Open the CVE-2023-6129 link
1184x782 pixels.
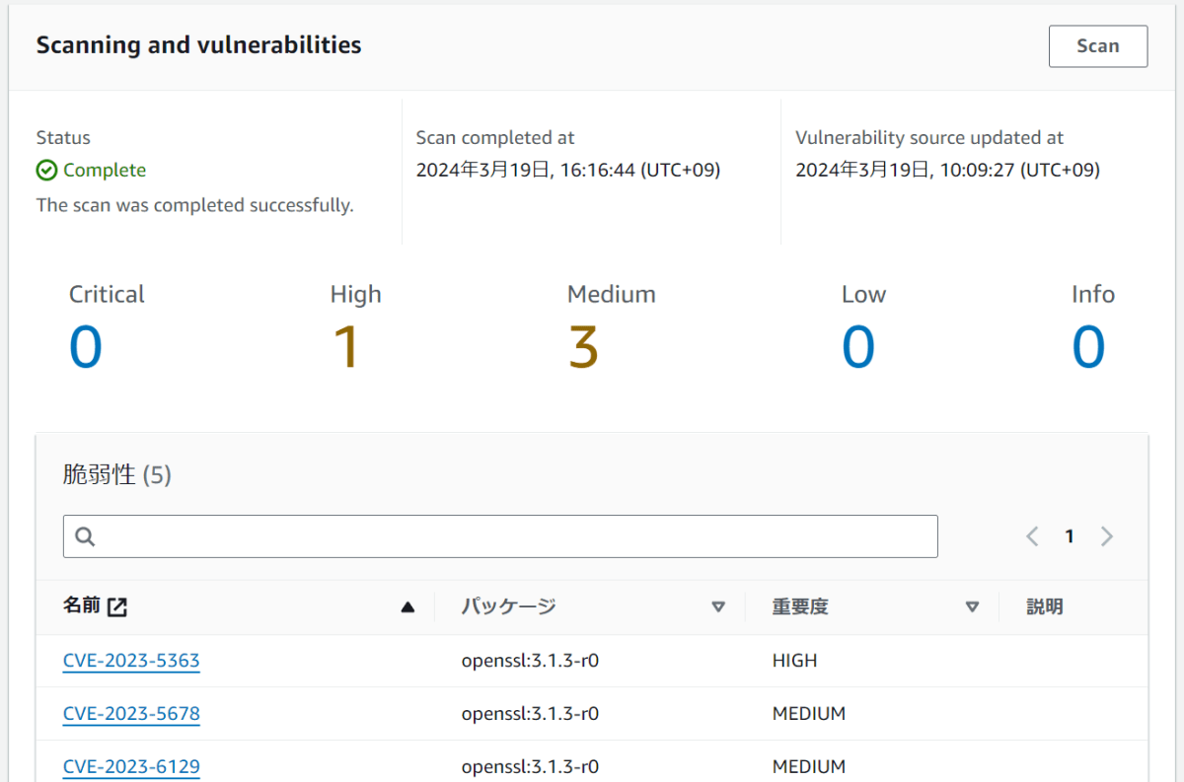(x=131, y=767)
